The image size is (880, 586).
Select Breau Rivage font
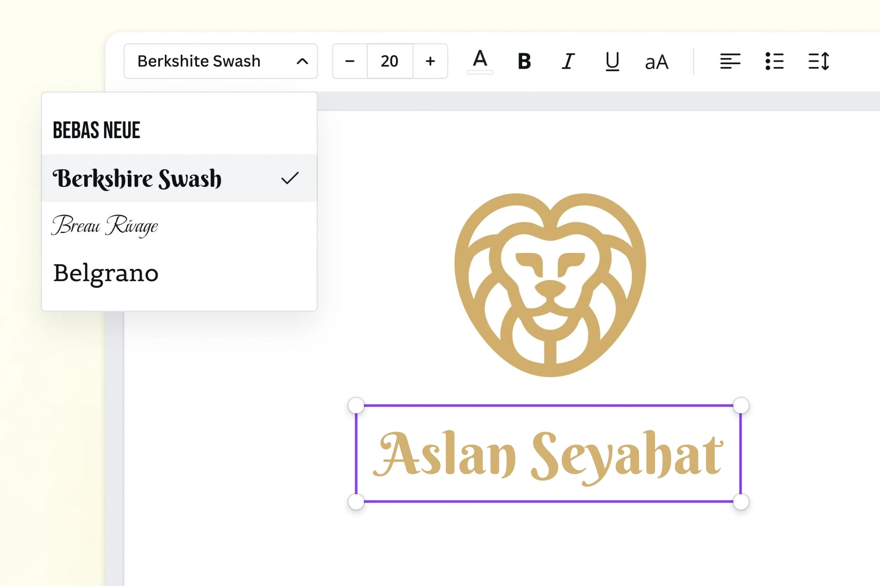point(179,225)
